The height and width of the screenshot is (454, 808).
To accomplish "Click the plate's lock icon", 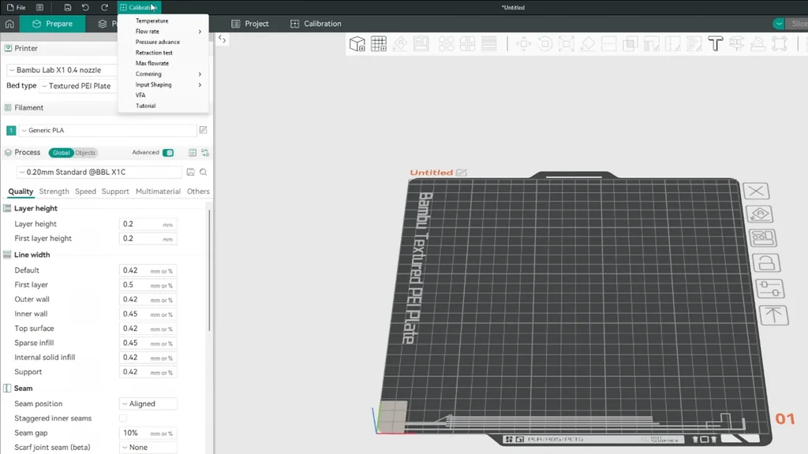I will pyautogui.click(x=766, y=262).
